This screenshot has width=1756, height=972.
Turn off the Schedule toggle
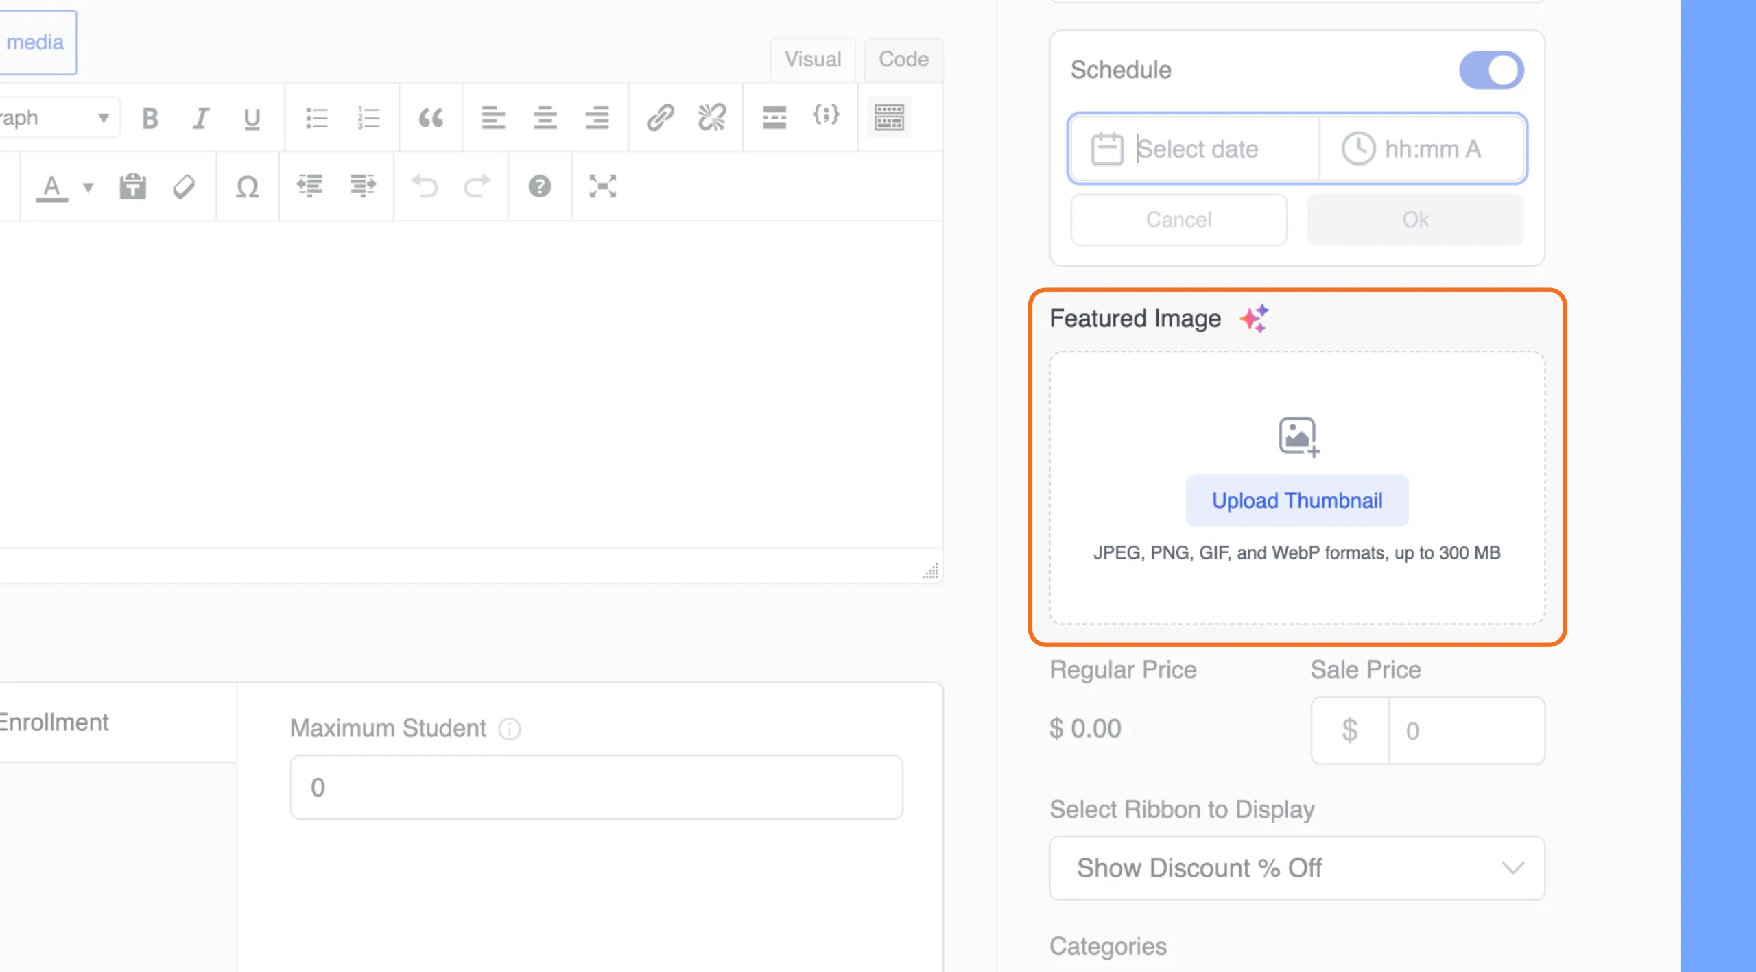point(1491,70)
